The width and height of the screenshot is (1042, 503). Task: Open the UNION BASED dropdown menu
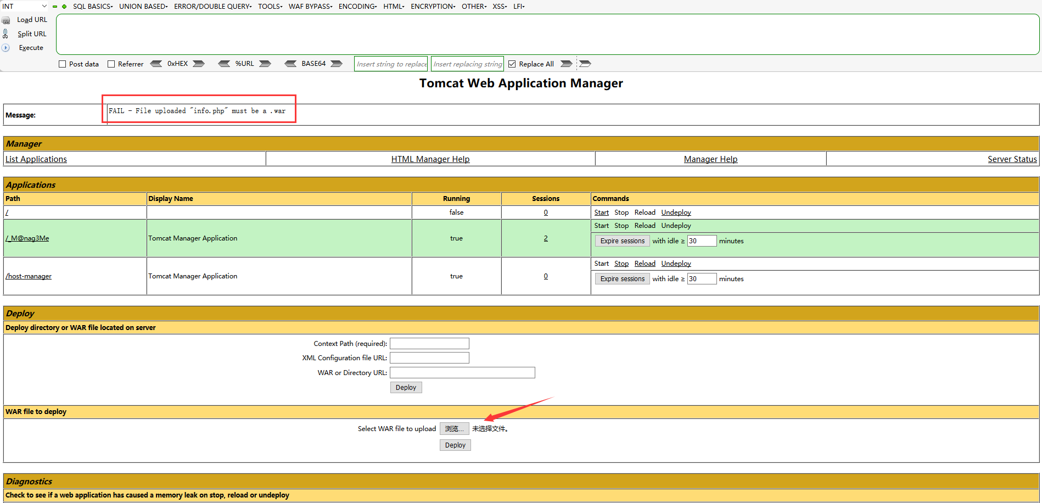coord(143,7)
